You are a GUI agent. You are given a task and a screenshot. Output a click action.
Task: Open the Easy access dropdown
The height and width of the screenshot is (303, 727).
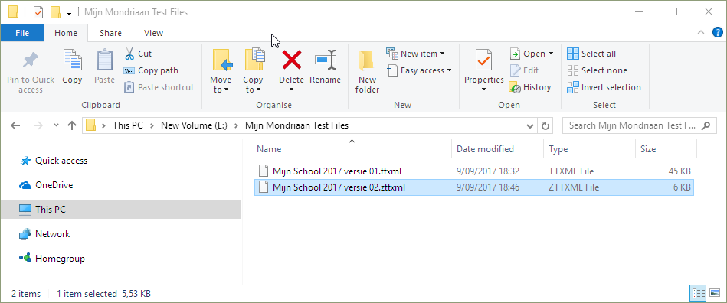click(419, 70)
